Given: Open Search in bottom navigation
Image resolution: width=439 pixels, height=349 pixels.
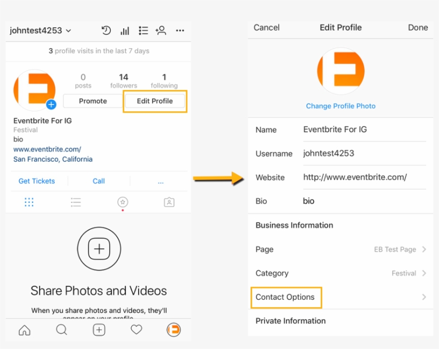Looking at the screenshot, I should pyautogui.click(x=62, y=330).
